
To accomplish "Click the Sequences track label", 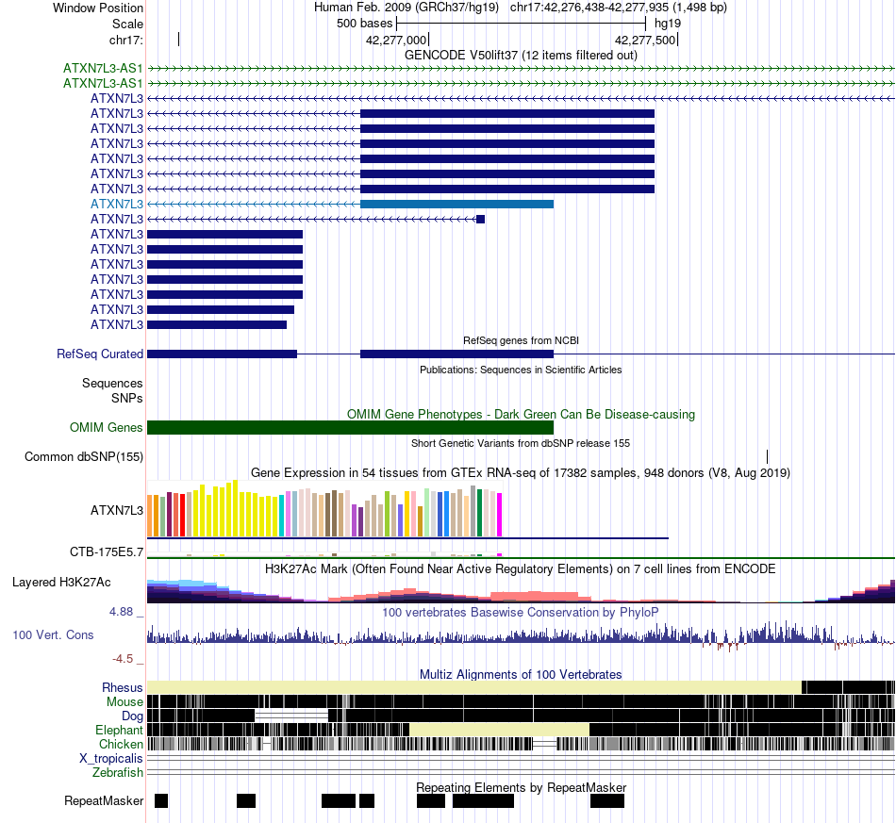I will pos(112,384).
